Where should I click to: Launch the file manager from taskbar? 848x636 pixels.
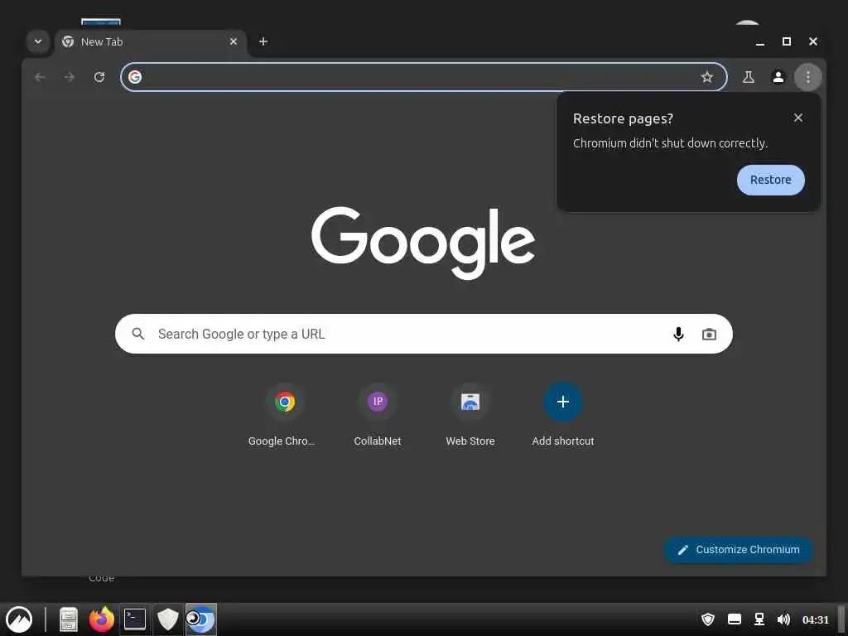point(69,619)
